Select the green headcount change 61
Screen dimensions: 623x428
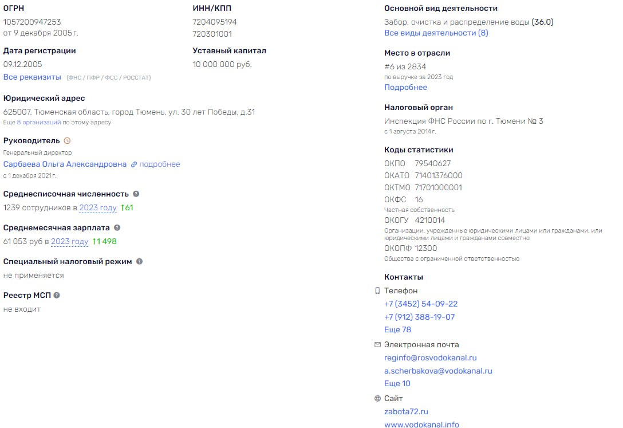tap(127, 208)
